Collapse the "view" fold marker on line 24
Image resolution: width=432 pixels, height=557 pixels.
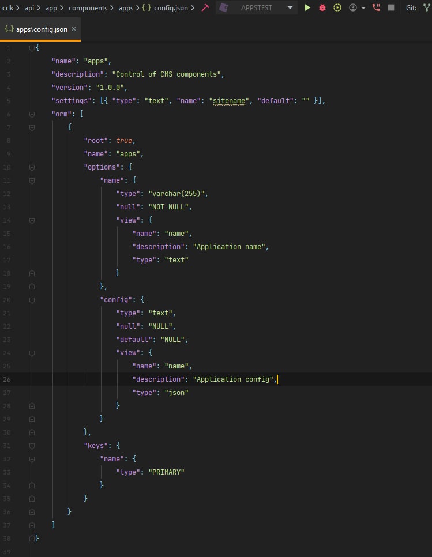pyautogui.click(x=32, y=353)
